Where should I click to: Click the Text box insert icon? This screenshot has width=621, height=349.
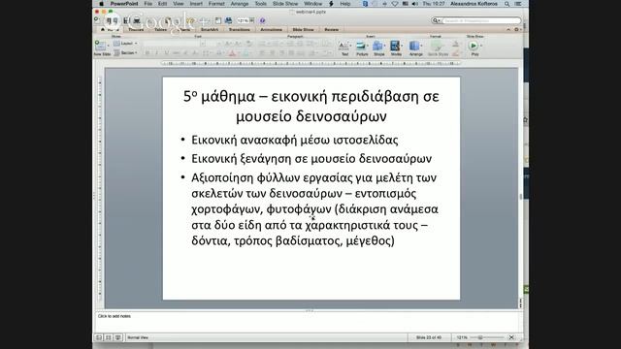pos(343,46)
